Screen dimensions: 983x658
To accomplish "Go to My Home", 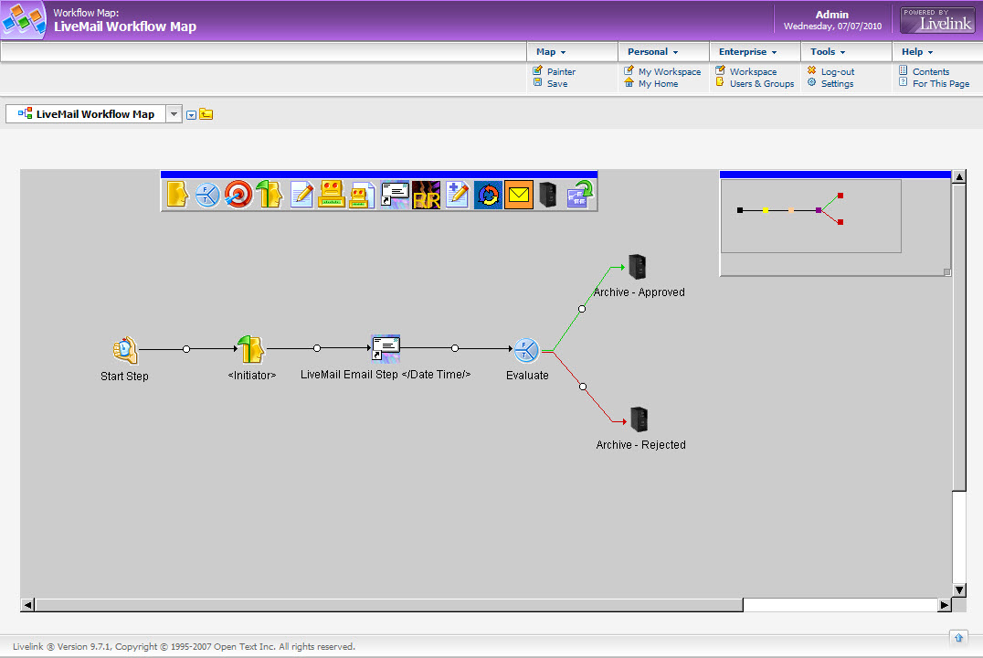I will pos(659,84).
